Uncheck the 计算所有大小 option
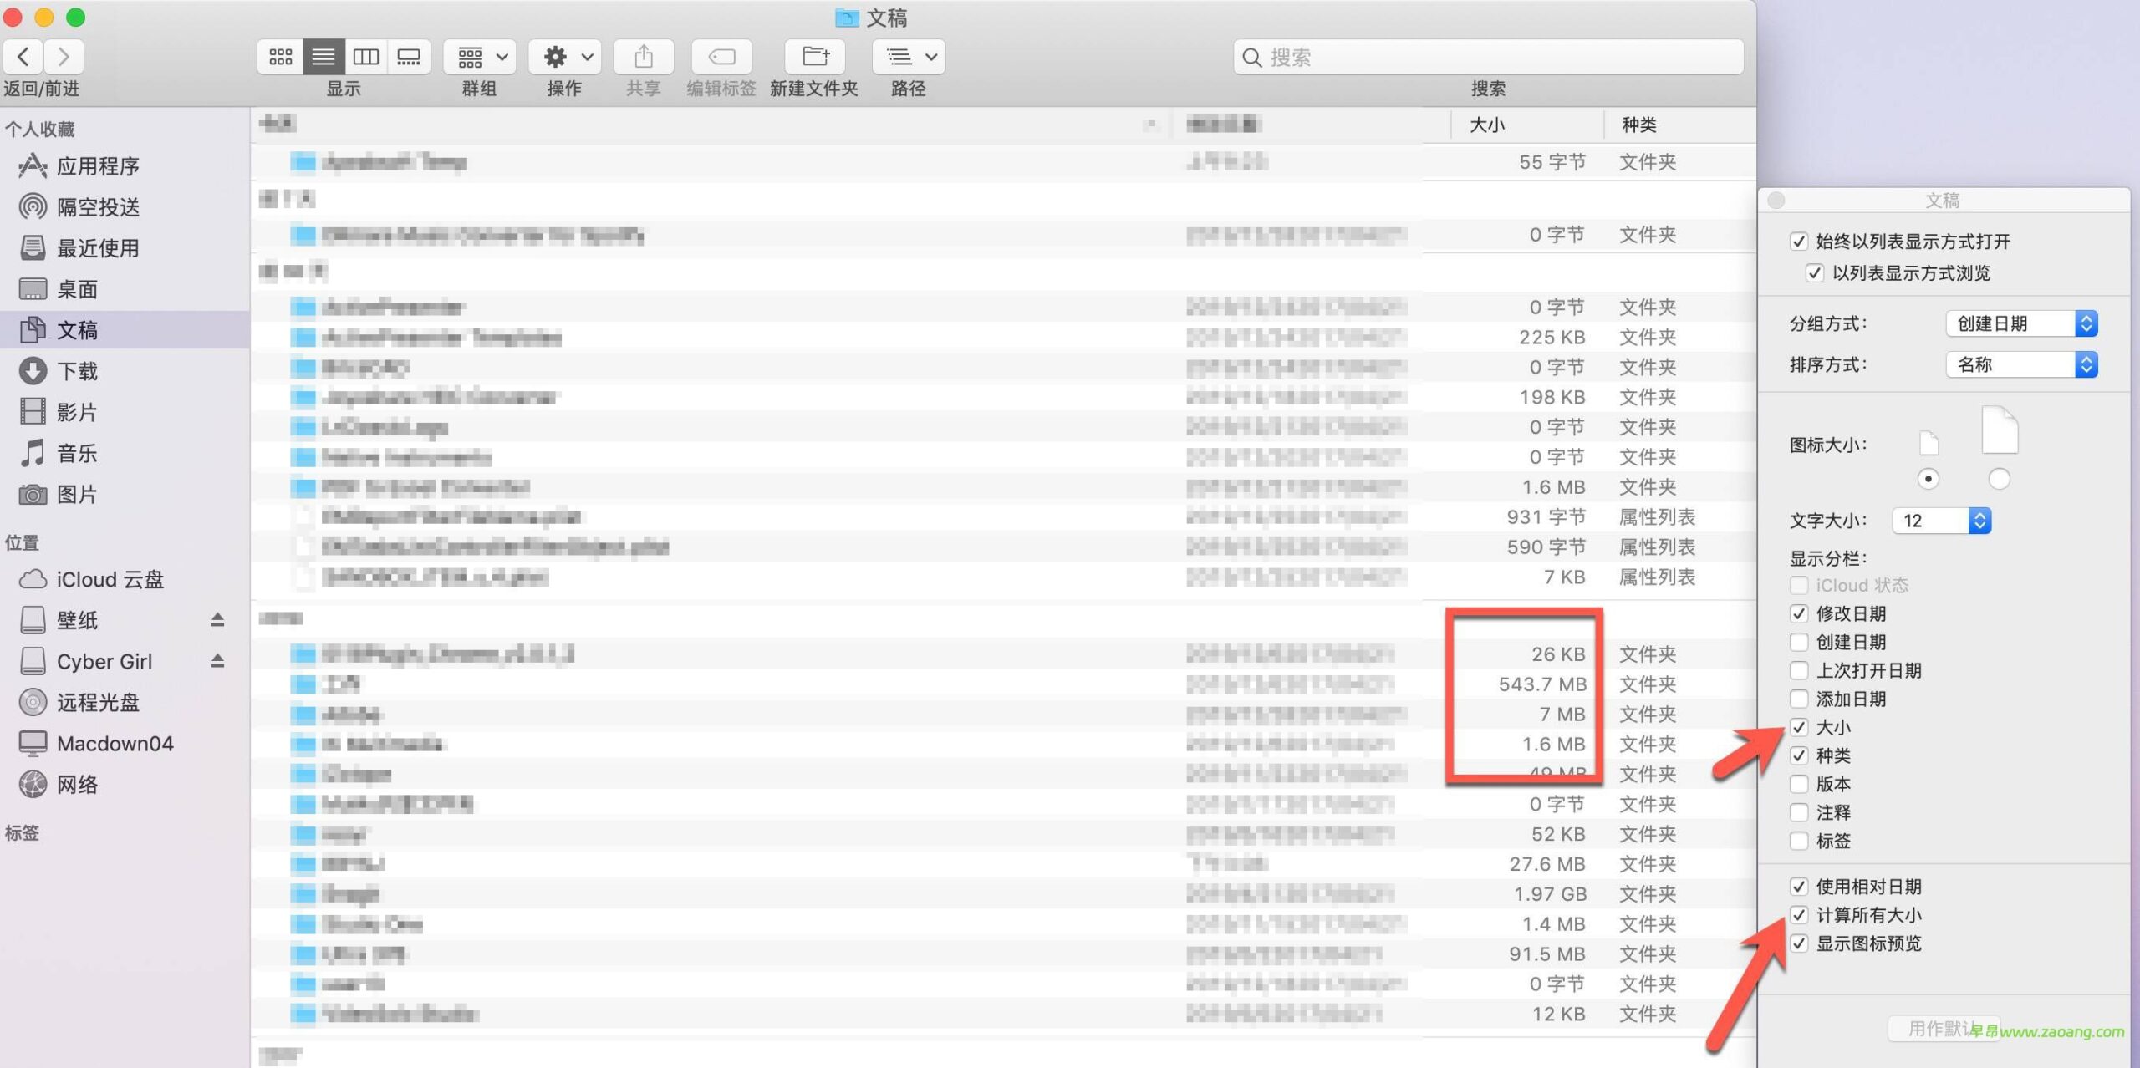Viewport: 2140px width, 1068px height. tap(1799, 915)
